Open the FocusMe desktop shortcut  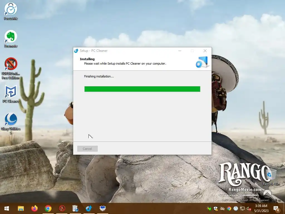(x=11, y=11)
